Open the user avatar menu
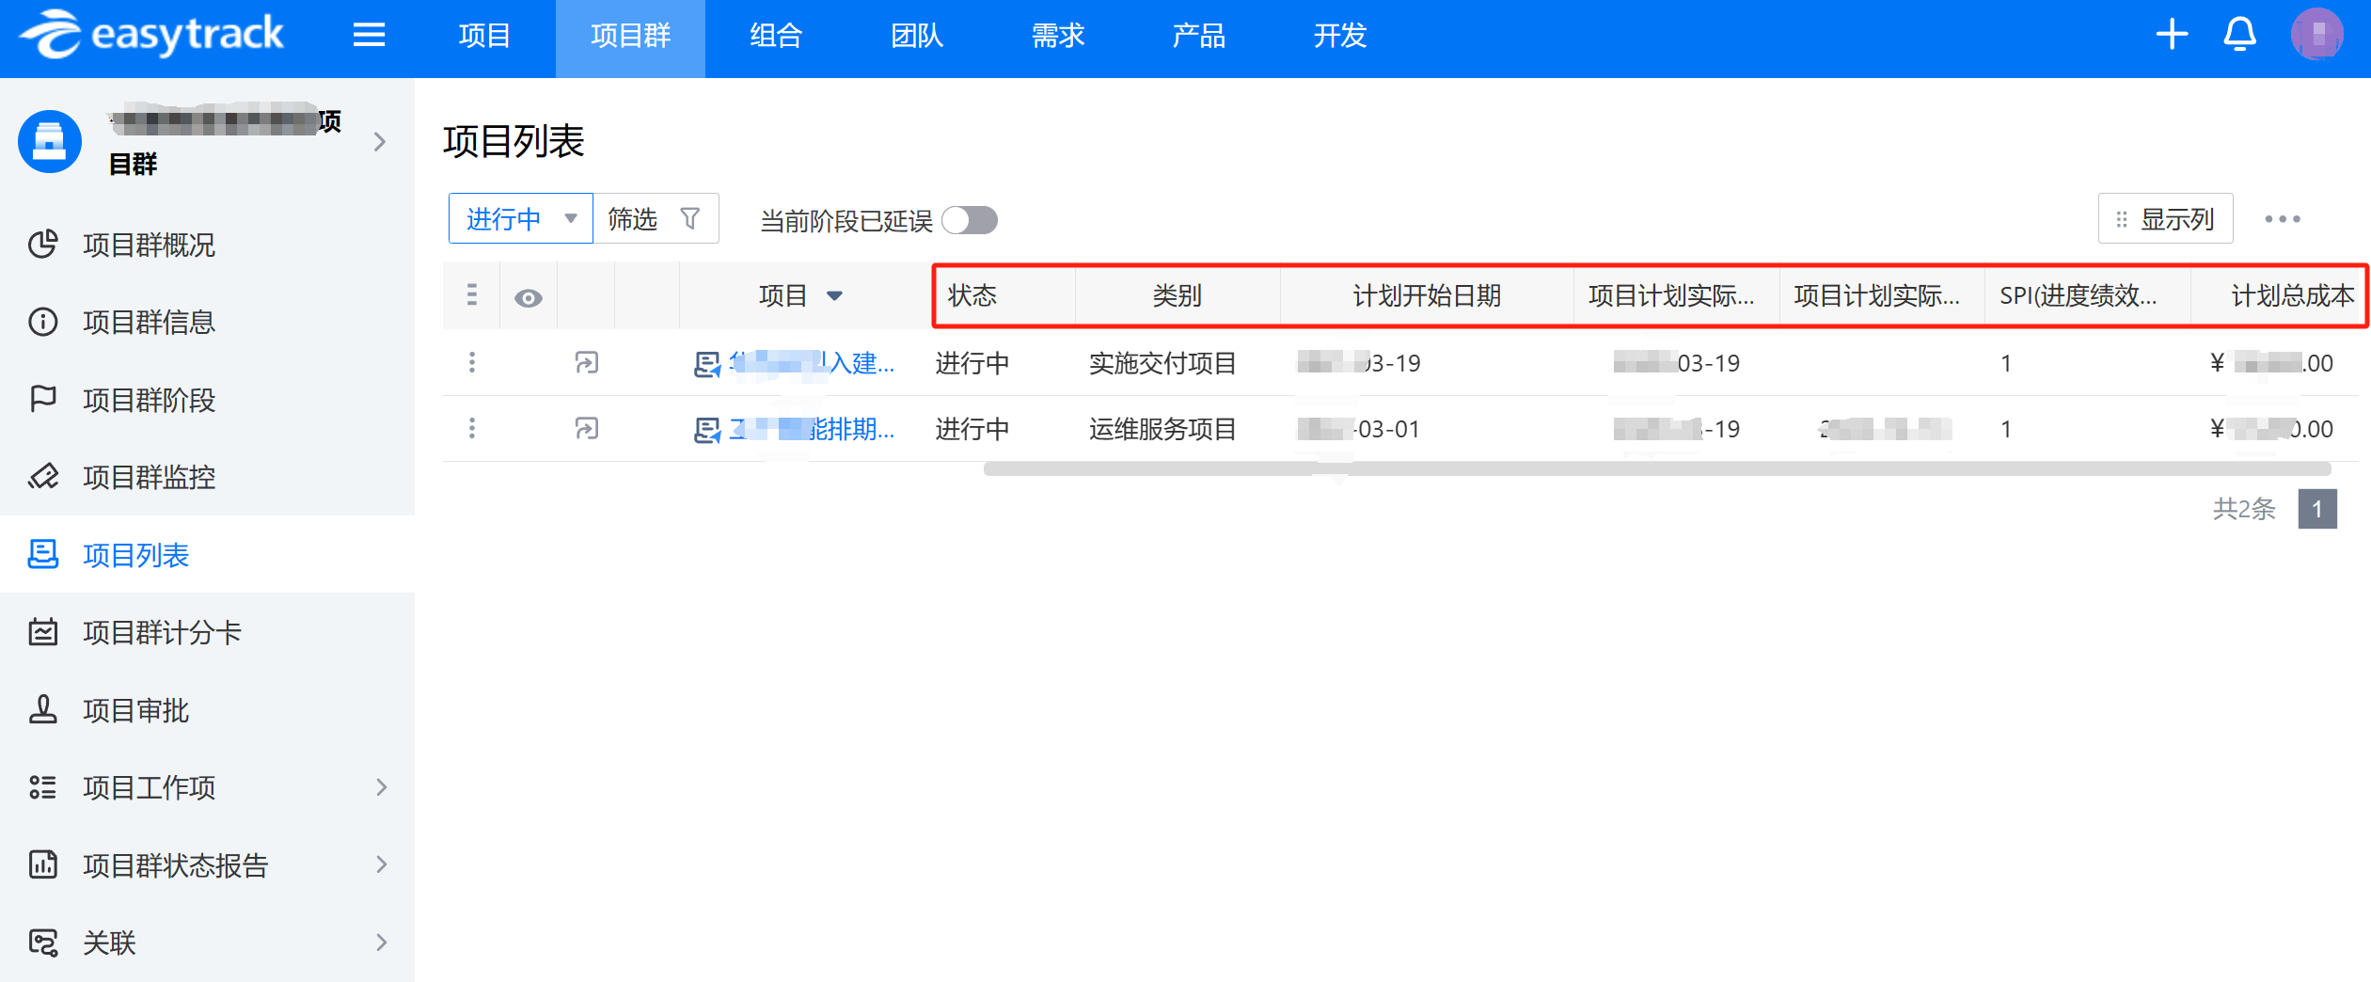2371x982 pixels. tap(2316, 35)
